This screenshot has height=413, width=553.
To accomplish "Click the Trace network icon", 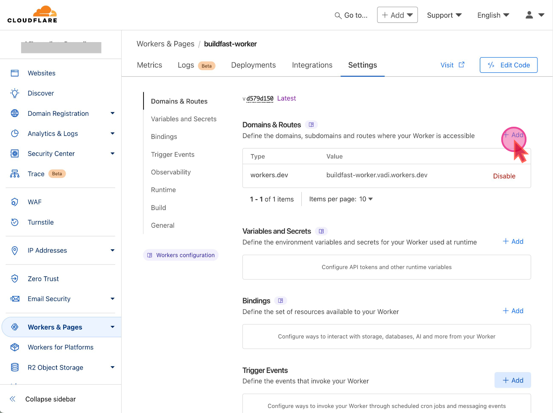I will click(15, 174).
